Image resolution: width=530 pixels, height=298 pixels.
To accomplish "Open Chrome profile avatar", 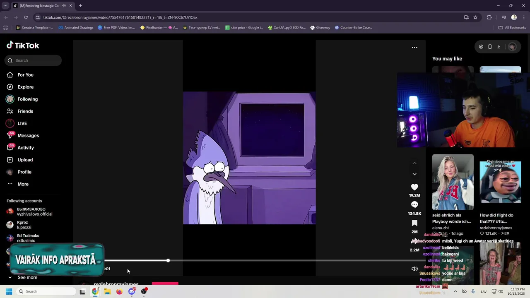I will click(514, 17).
